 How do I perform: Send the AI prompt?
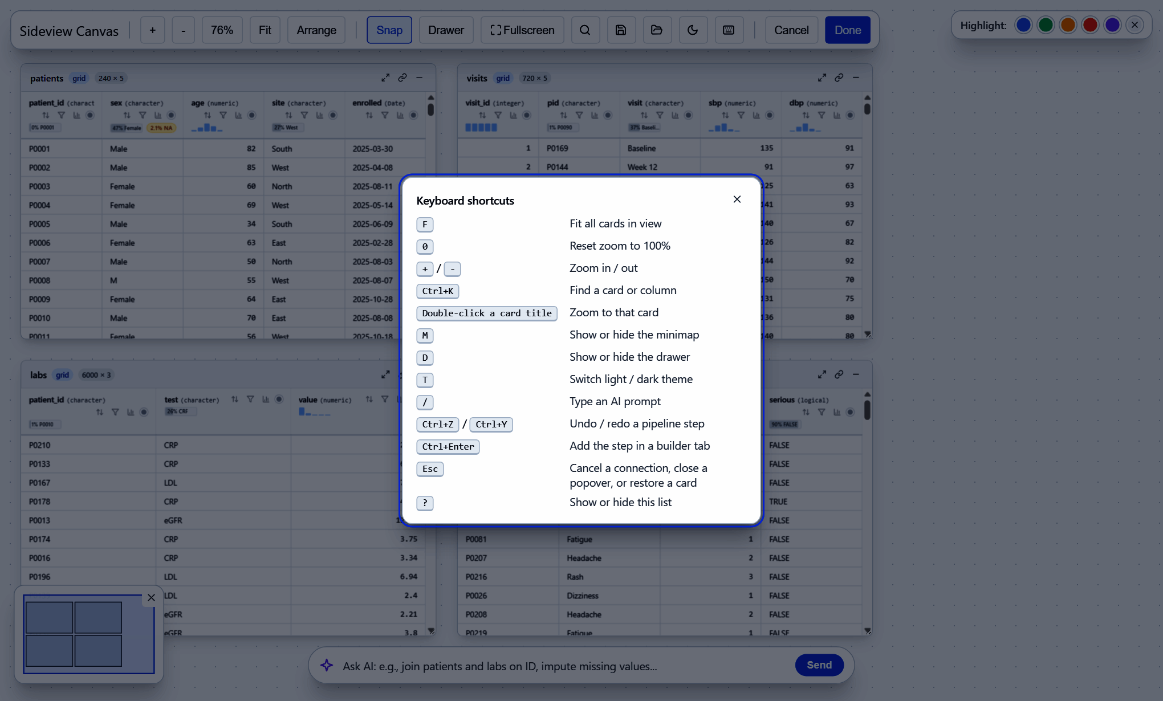pos(819,665)
